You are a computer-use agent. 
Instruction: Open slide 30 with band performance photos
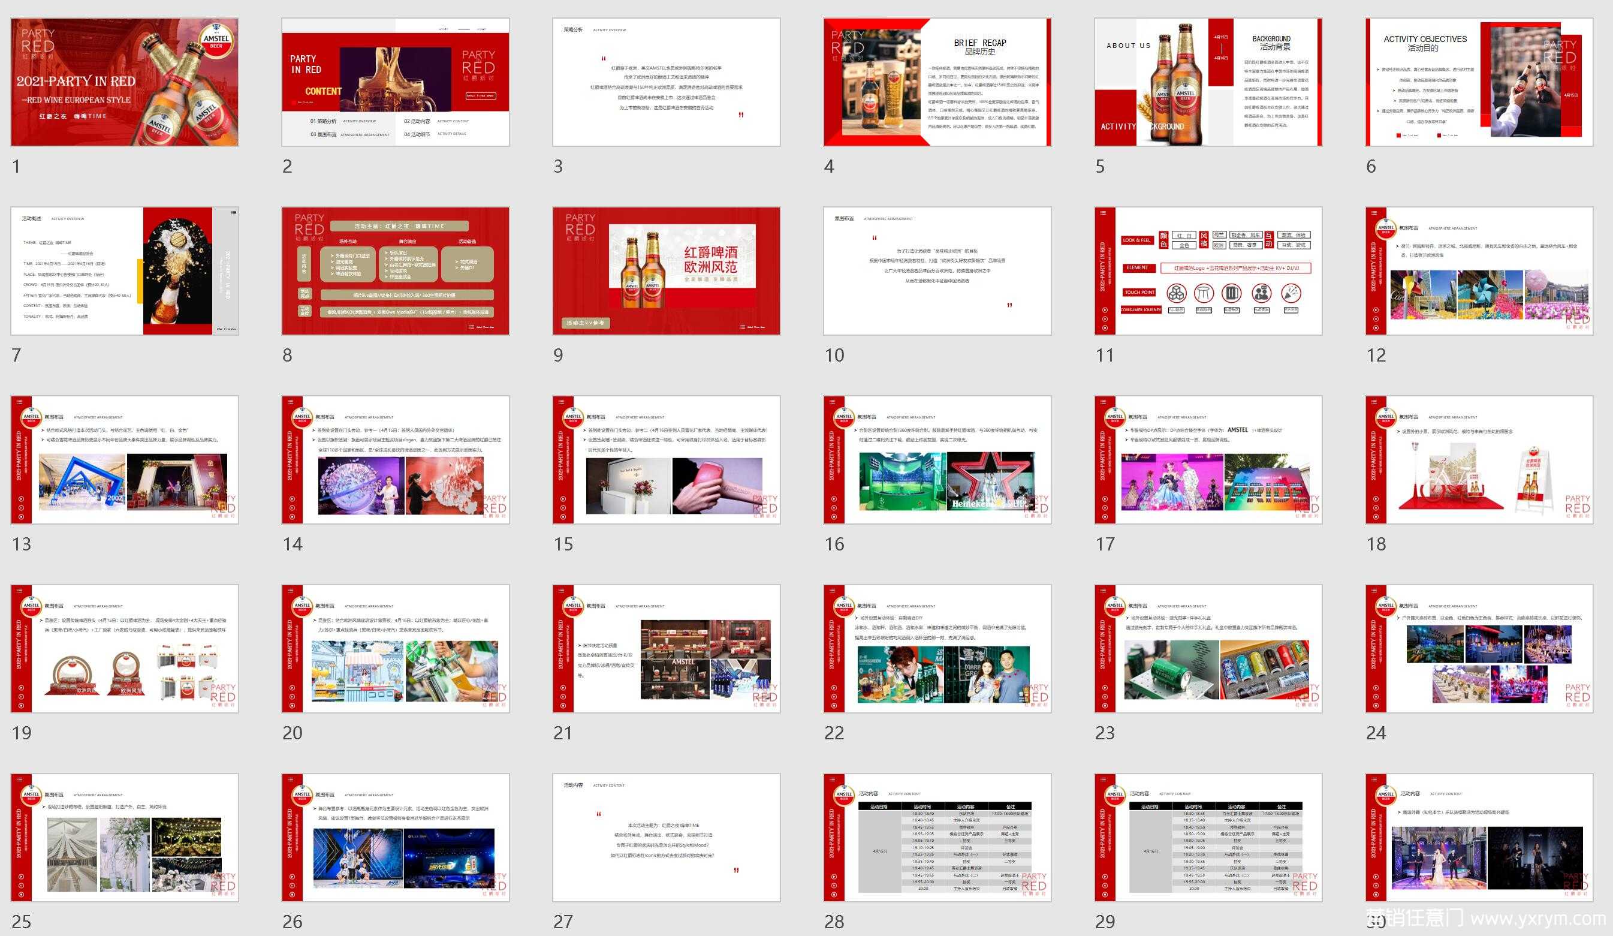click(x=1479, y=838)
